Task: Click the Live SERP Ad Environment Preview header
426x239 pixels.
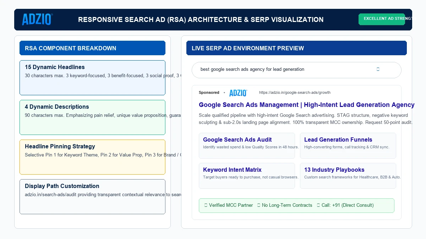Action: [x=296, y=48]
